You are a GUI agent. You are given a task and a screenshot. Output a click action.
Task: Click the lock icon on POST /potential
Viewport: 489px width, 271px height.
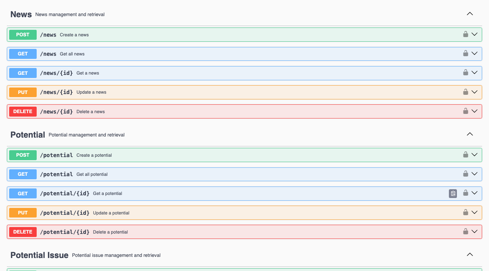click(x=465, y=155)
